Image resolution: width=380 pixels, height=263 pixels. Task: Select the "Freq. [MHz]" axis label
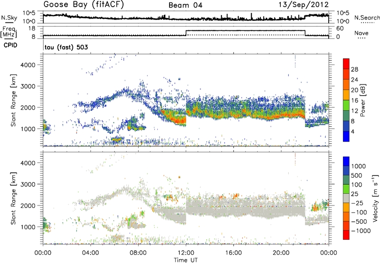[9, 32]
